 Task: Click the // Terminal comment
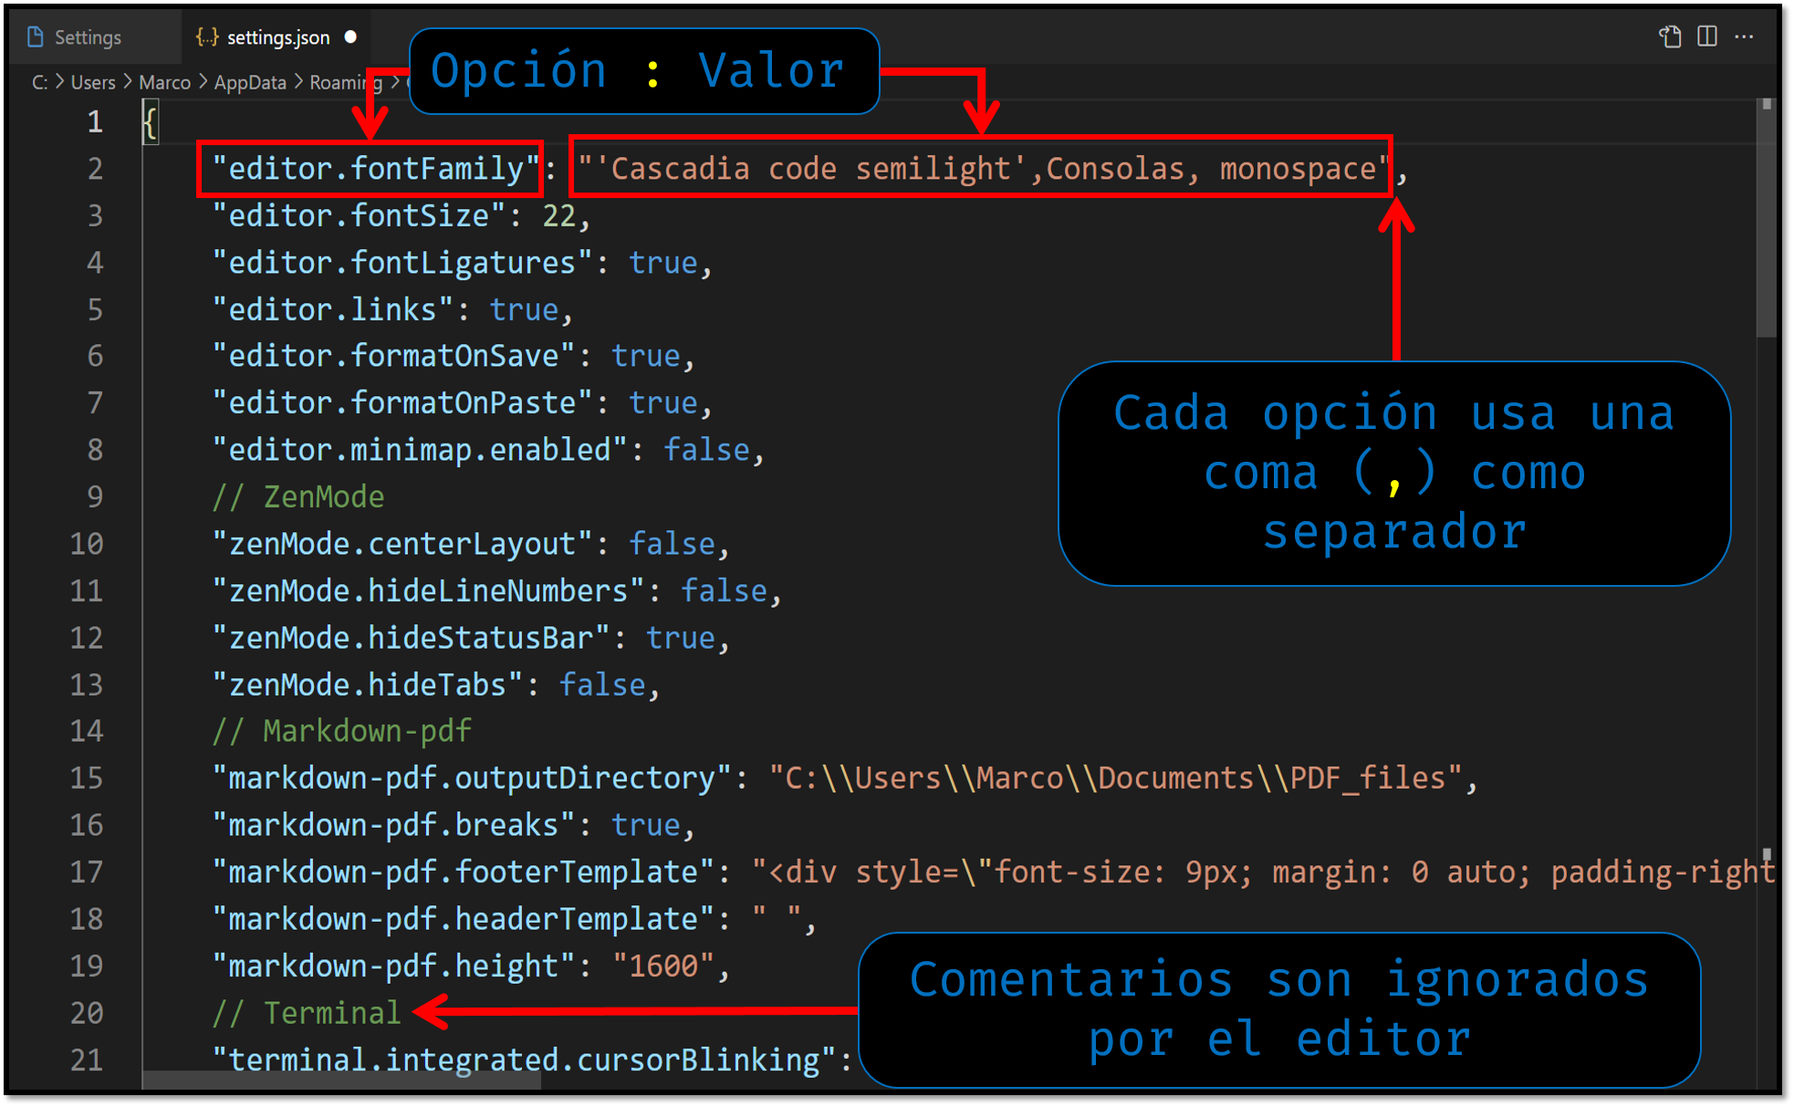pos(307,1013)
